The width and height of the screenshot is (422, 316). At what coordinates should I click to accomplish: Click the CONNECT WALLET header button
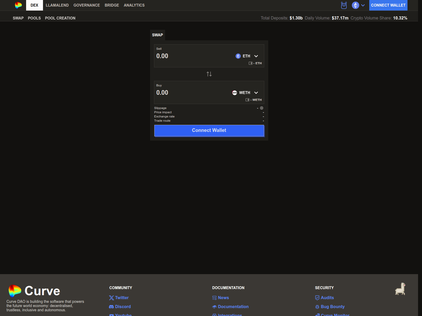click(388, 5)
